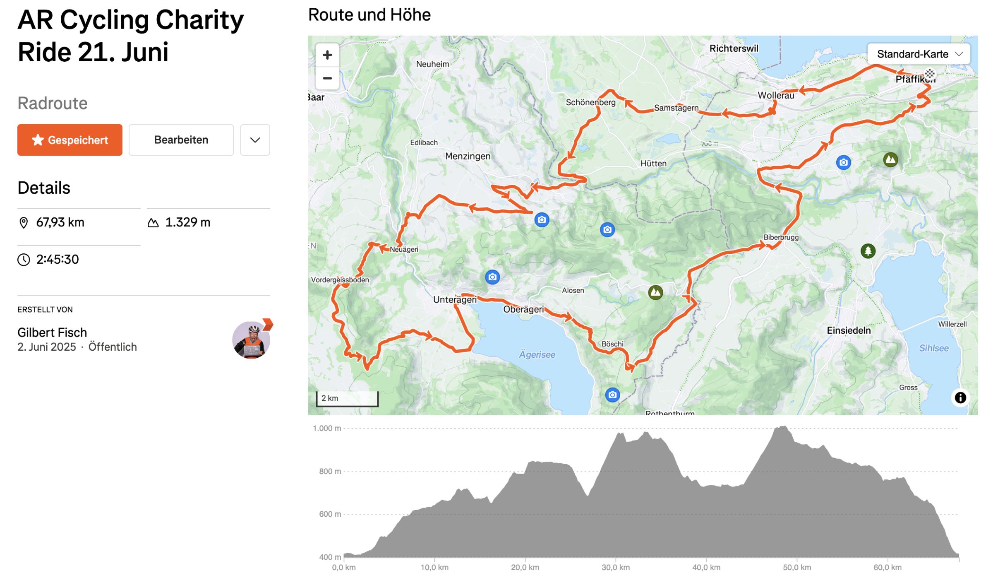Open the map info icon
Viewport: 993px width, 578px height.
click(960, 398)
